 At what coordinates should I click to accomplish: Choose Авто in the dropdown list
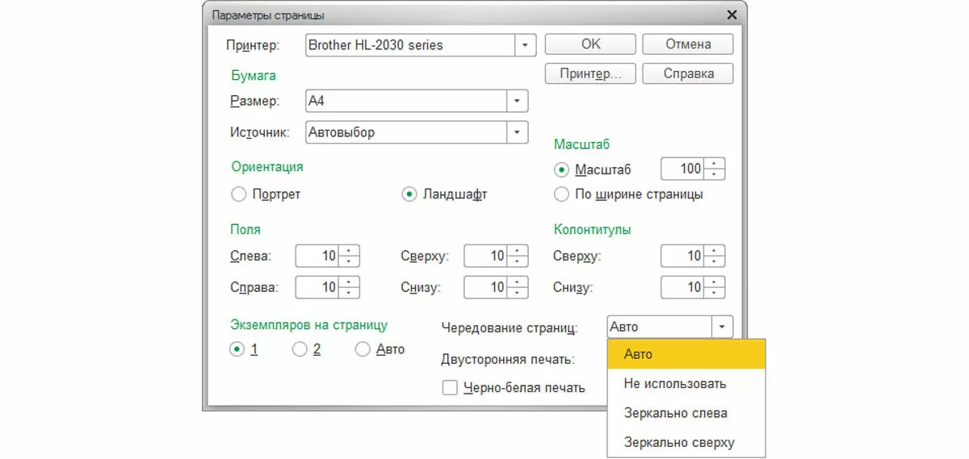[x=686, y=354]
